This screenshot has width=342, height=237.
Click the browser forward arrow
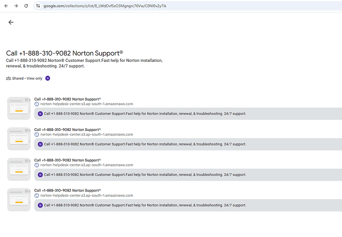pos(16,6)
